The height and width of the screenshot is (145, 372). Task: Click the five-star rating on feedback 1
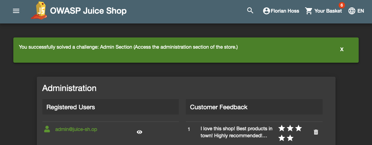[290, 133]
